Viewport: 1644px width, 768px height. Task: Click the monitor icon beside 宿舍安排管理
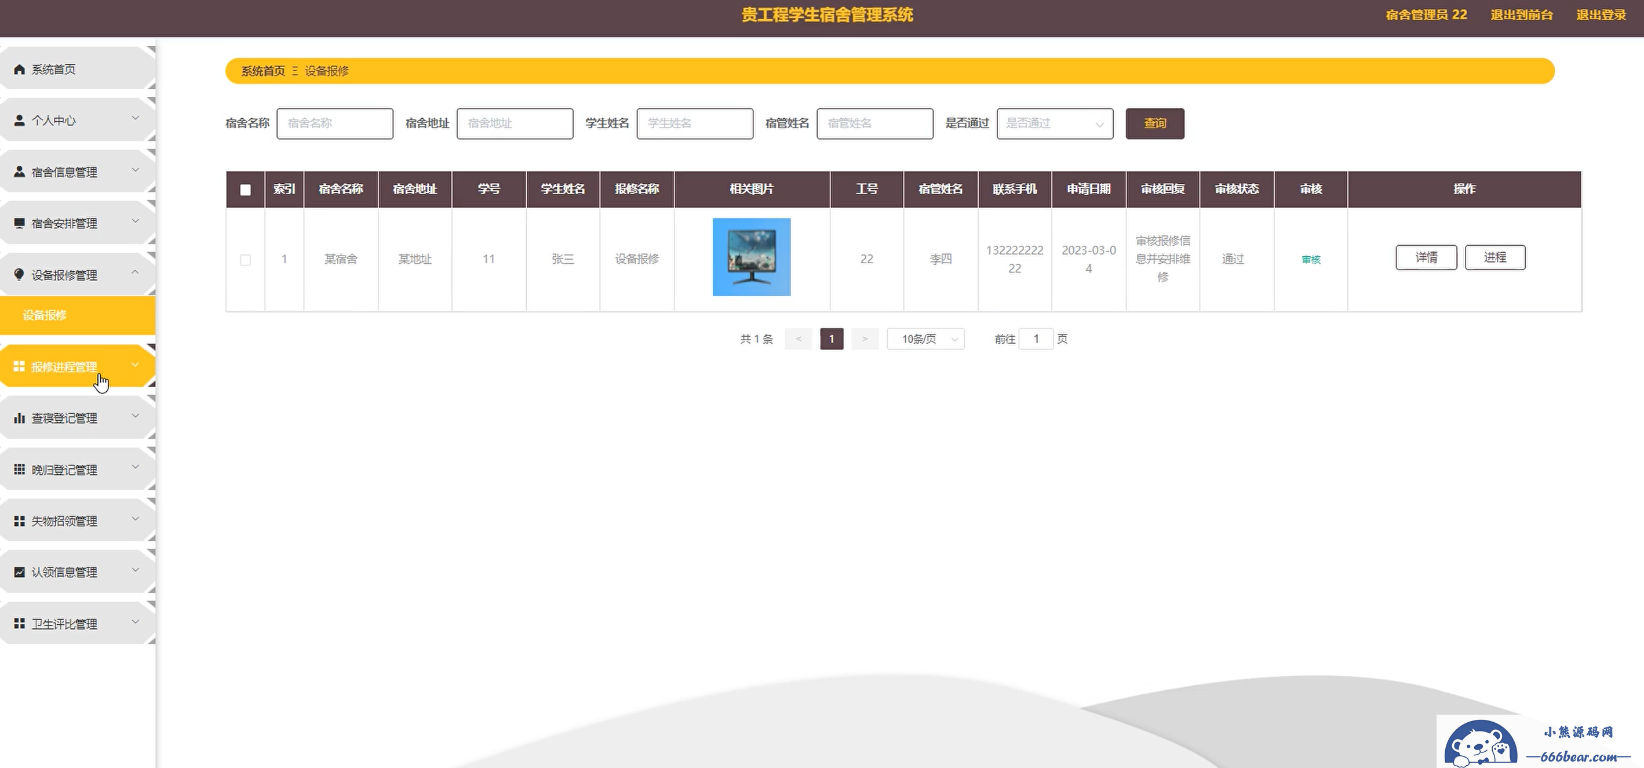coord(19,223)
